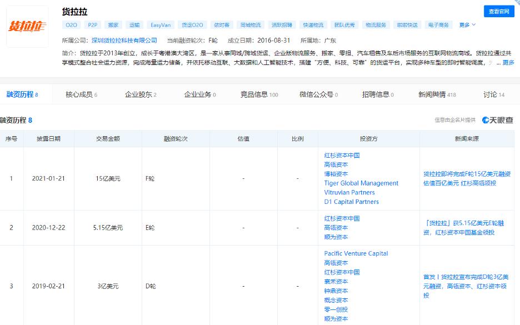The image size is (520, 325).
Task: Click the 披露日期 column header
Action: [x=48, y=139]
